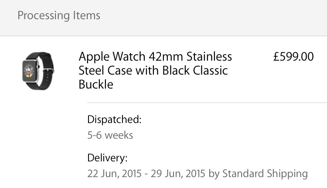This screenshot has height=188, width=327.
Task: Click "Apple Watch" at the title start
Action: [112, 57]
